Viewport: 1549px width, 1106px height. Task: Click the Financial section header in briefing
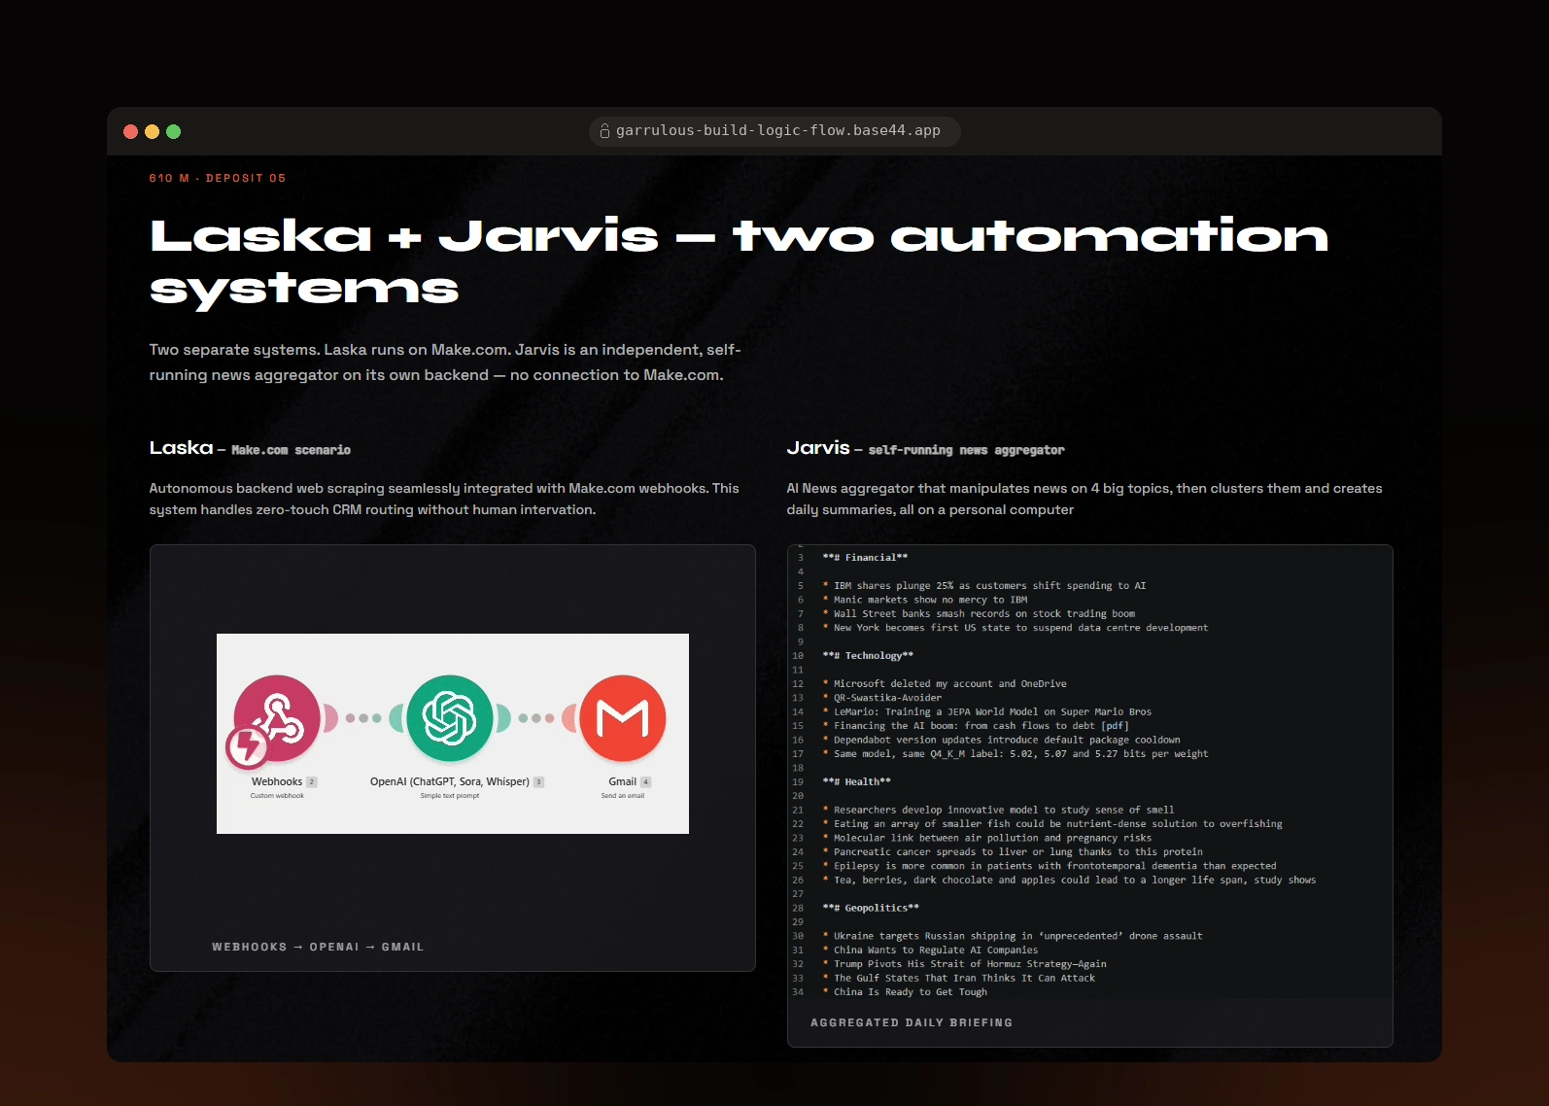[x=865, y=558]
